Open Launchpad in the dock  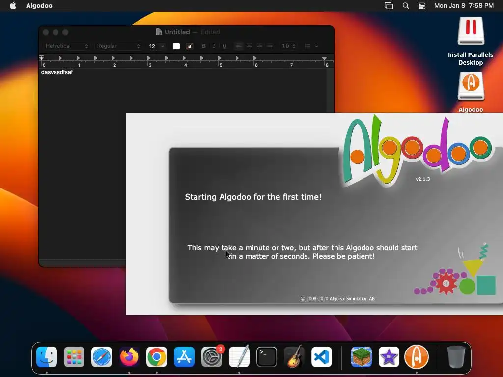coord(74,357)
